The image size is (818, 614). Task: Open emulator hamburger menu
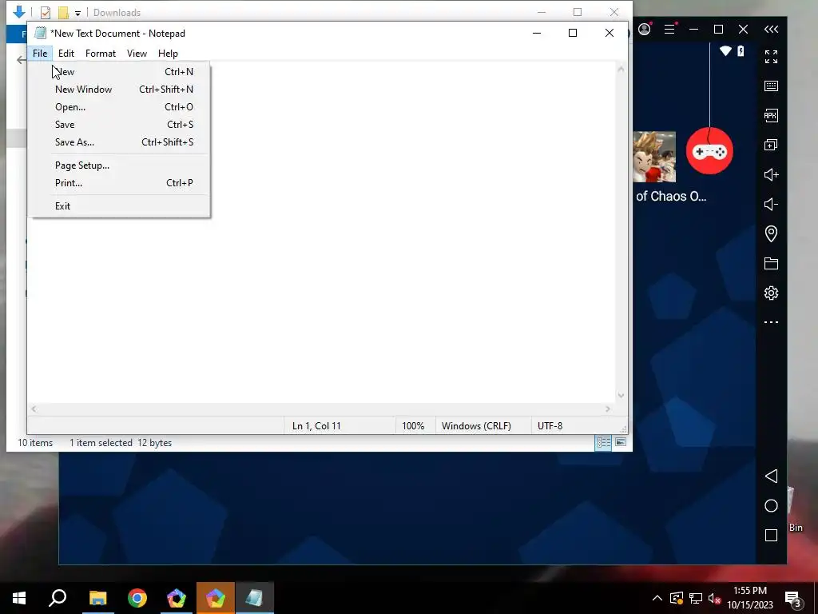click(x=670, y=30)
